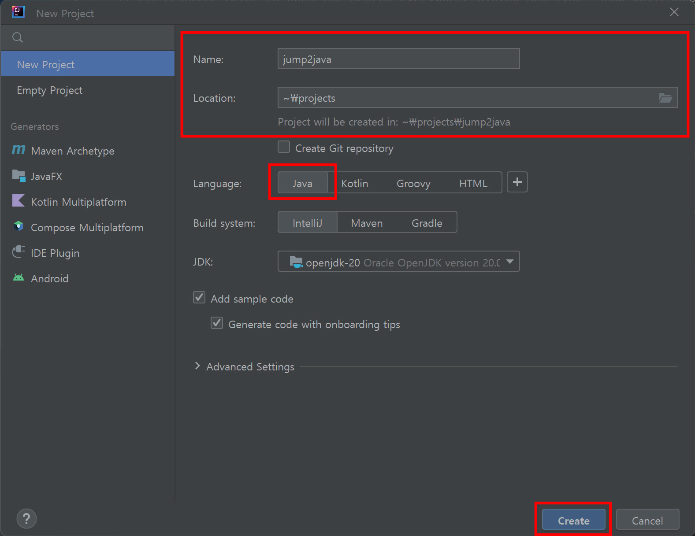Click the IntelliJ IDEA logo icon
Image resolution: width=695 pixels, height=536 pixels.
[x=18, y=12]
